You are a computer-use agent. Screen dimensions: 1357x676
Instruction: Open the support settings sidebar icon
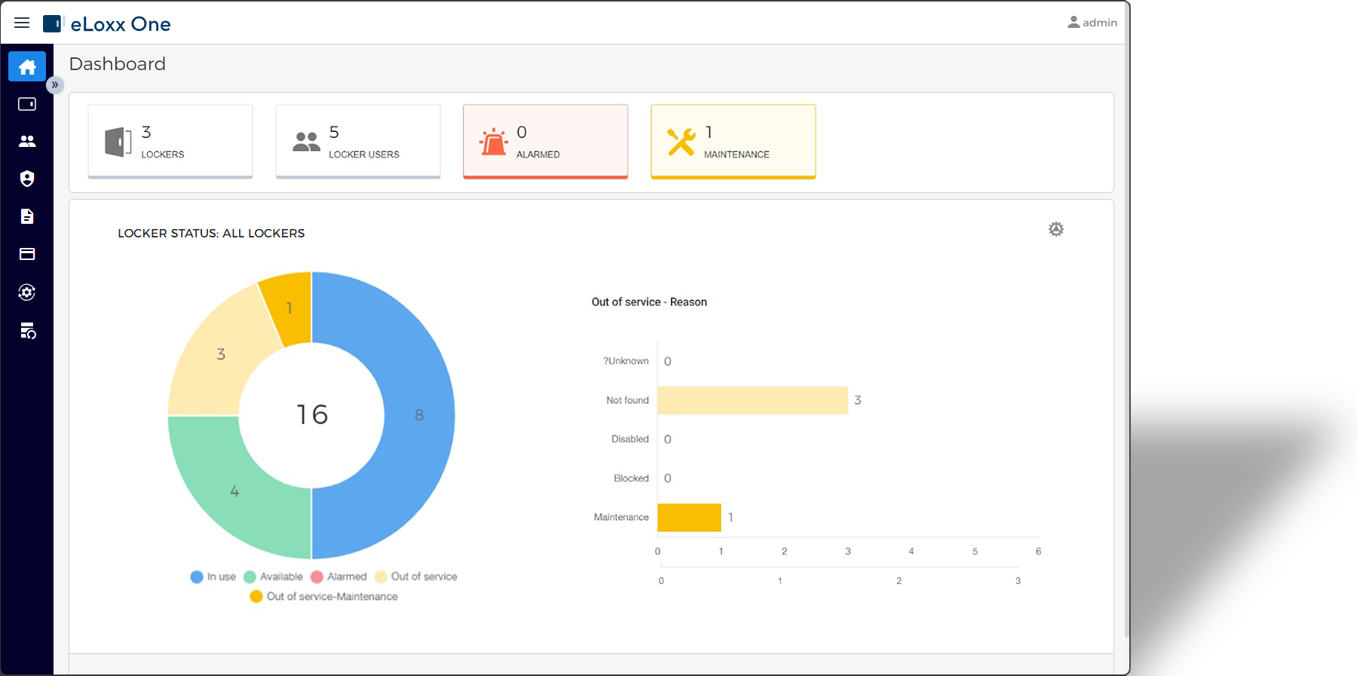click(27, 292)
